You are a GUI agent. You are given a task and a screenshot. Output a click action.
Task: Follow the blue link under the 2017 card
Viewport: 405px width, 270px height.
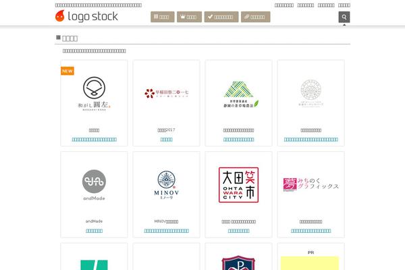pyautogui.click(x=166, y=140)
